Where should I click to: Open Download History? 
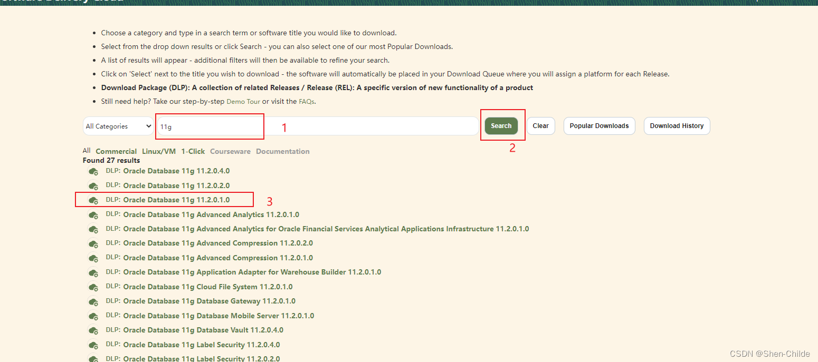coord(677,126)
